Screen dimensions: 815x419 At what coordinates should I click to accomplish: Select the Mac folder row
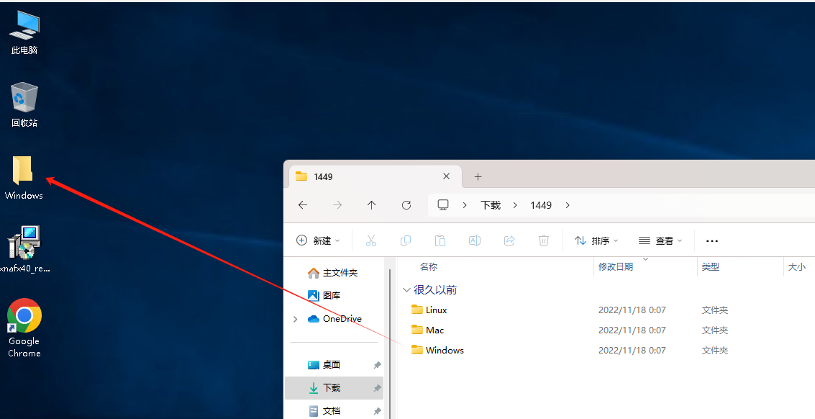coord(606,330)
